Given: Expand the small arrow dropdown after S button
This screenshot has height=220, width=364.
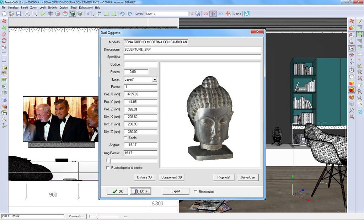Looking at the screenshot, I should [x=93, y=14].
